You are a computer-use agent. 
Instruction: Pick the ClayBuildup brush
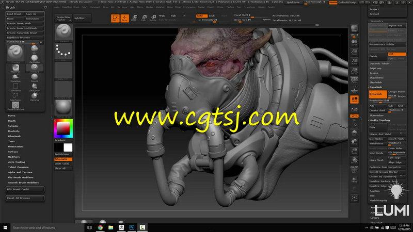(x=35, y=59)
